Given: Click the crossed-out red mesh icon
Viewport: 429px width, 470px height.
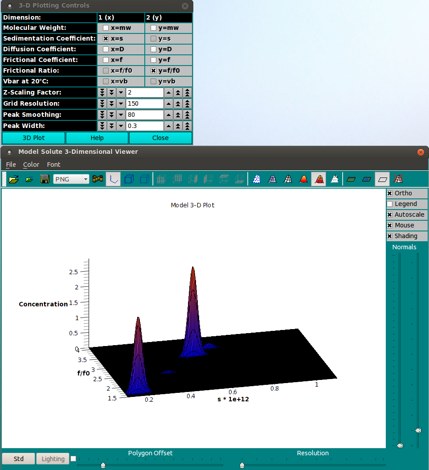Looking at the screenshot, I should pyautogui.click(x=398, y=179).
